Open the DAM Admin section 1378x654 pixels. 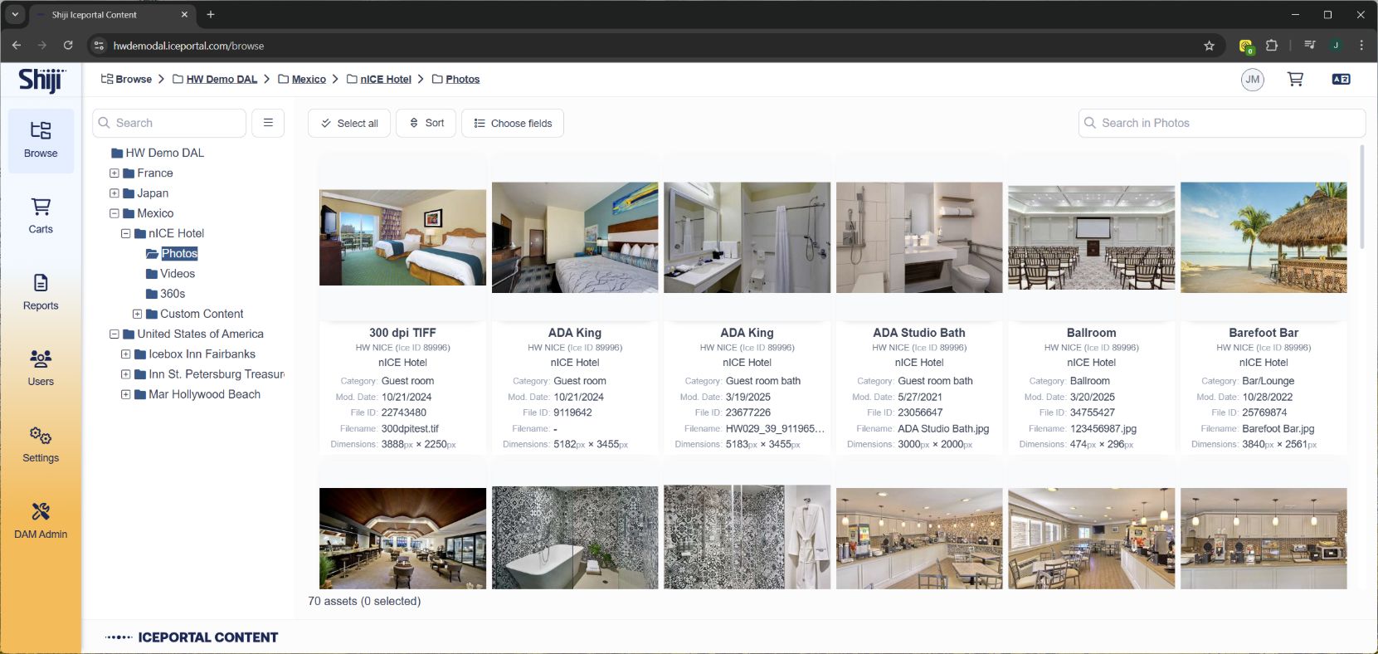click(41, 520)
